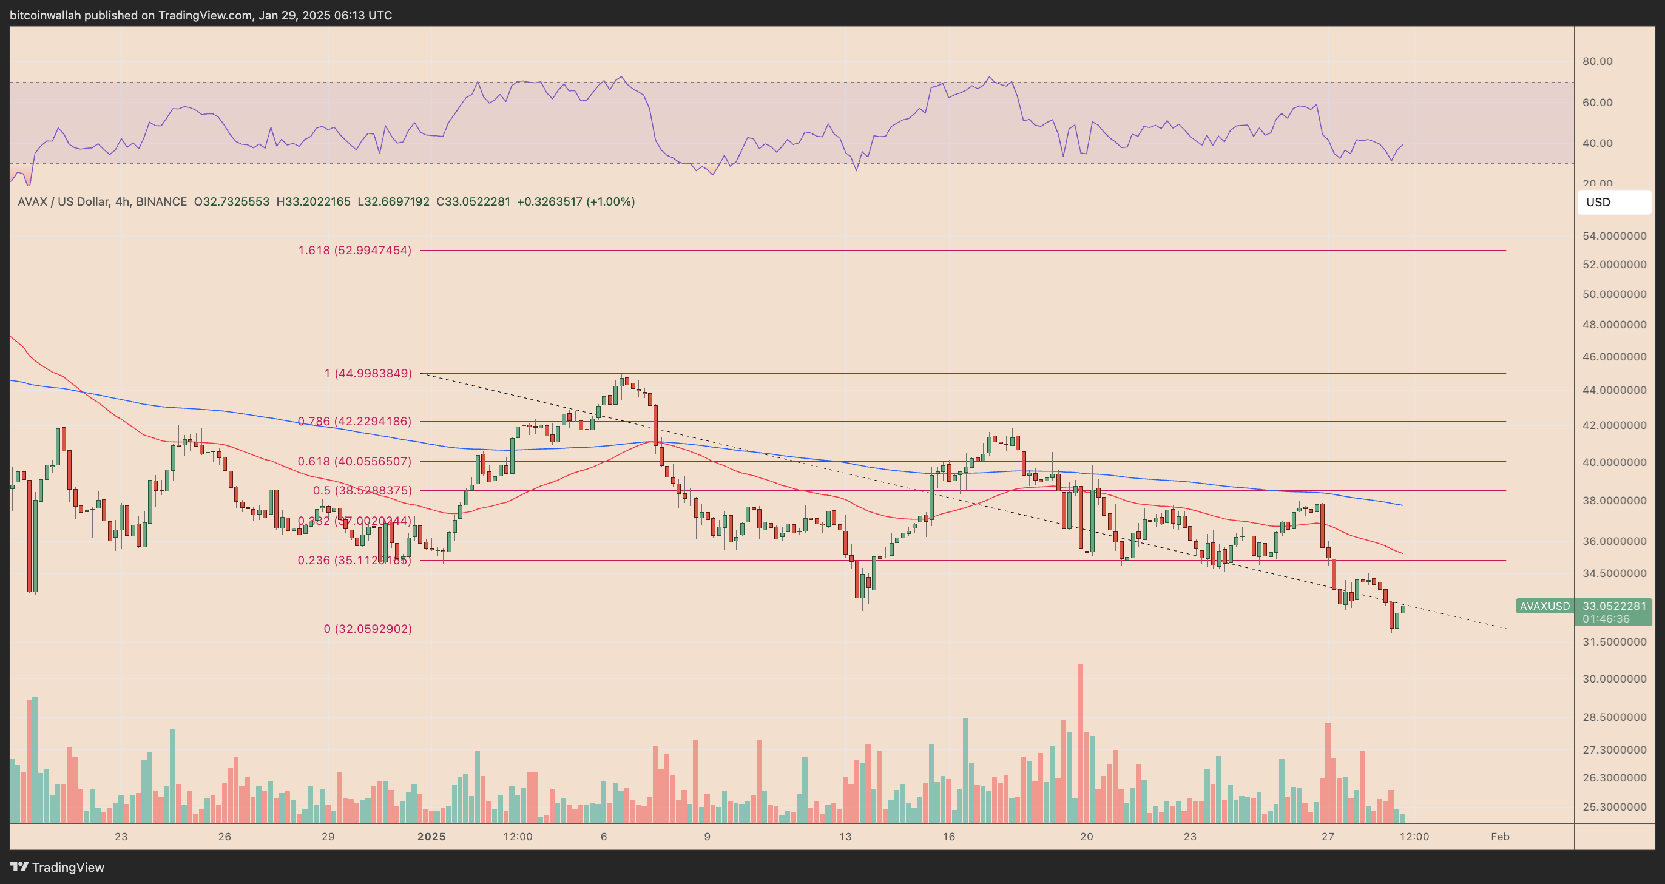Click the 54.0000000 price axis label
The image size is (1665, 884).
coord(1614,236)
